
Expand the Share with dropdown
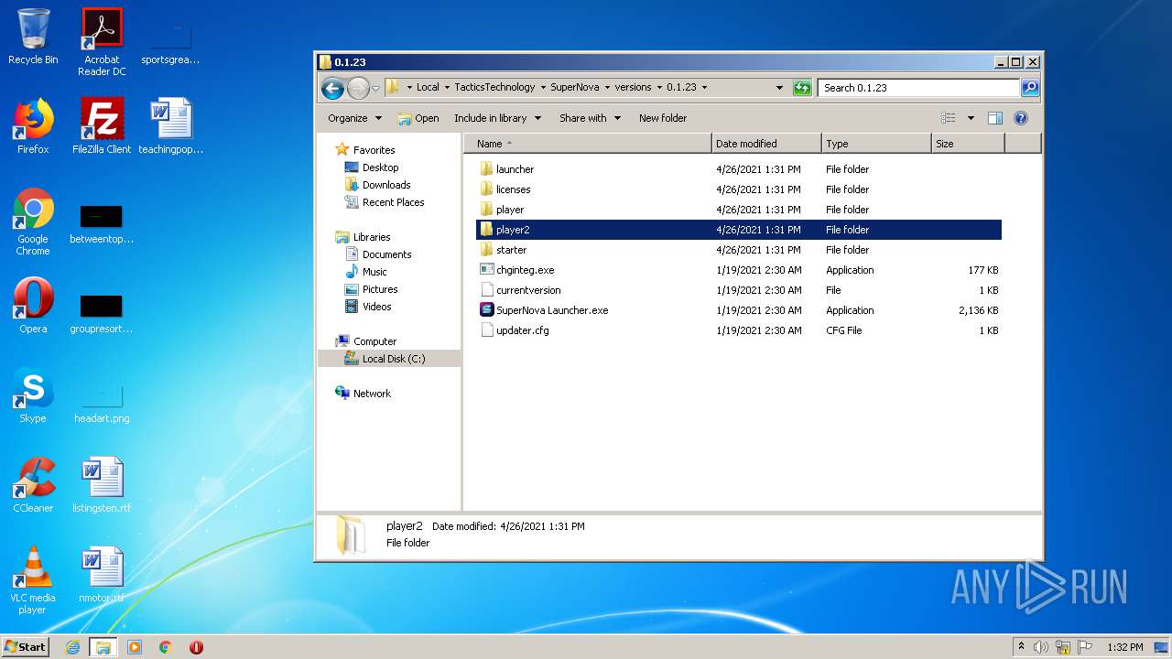pos(590,118)
